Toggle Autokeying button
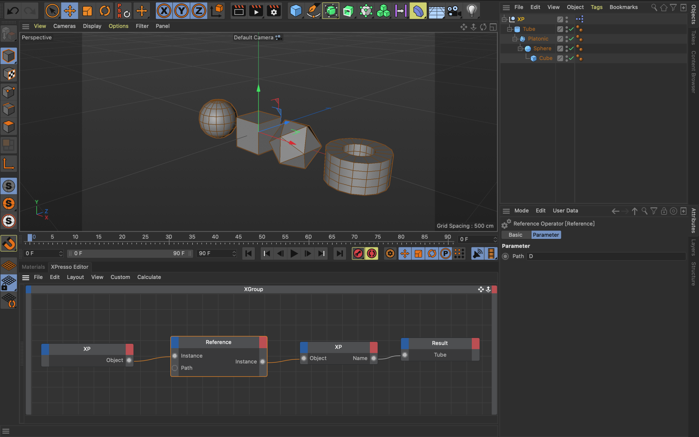699x437 pixels. (x=372, y=253)
